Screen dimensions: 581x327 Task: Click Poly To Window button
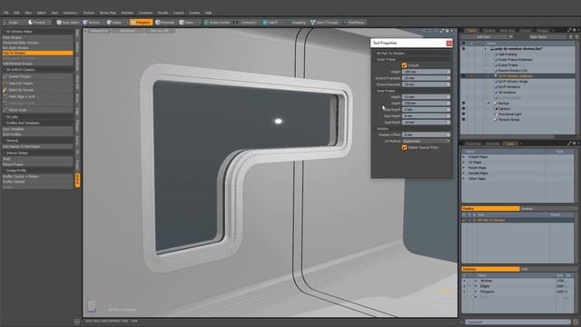[x=37, y=53]
